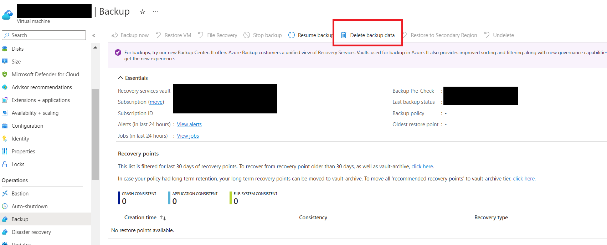Click the Backup now toolbar button

click(130, 35)
